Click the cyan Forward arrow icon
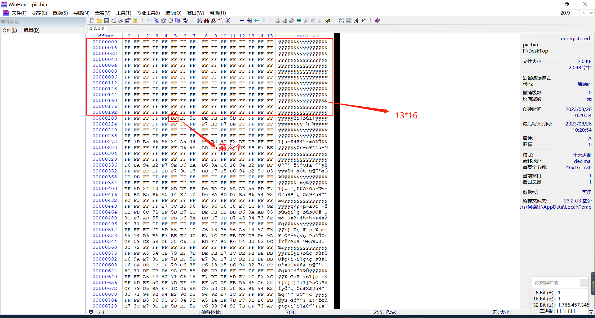 [x=263, y=21]
